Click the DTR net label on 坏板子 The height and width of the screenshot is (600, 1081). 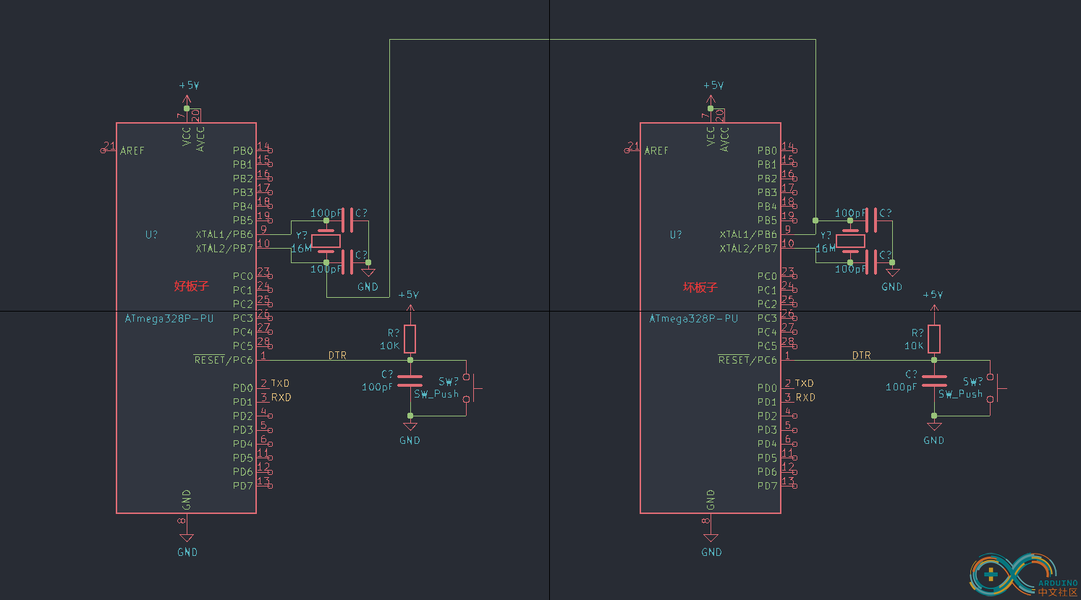861,355
